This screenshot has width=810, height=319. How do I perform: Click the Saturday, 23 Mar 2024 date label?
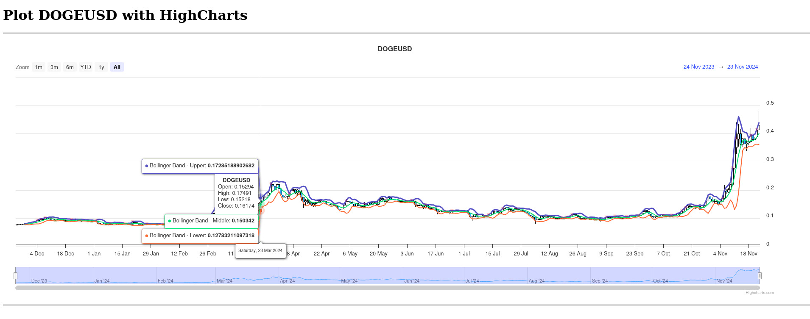[260, 251]
